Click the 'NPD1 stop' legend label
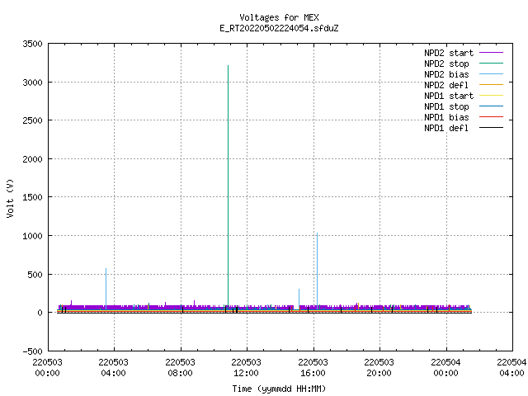The height and width of the screenshot is (396, 528). (x=446, y=106)
